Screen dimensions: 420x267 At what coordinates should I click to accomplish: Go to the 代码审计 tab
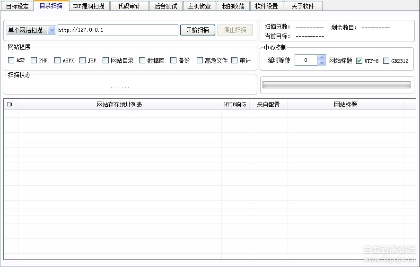coord(129,6)
